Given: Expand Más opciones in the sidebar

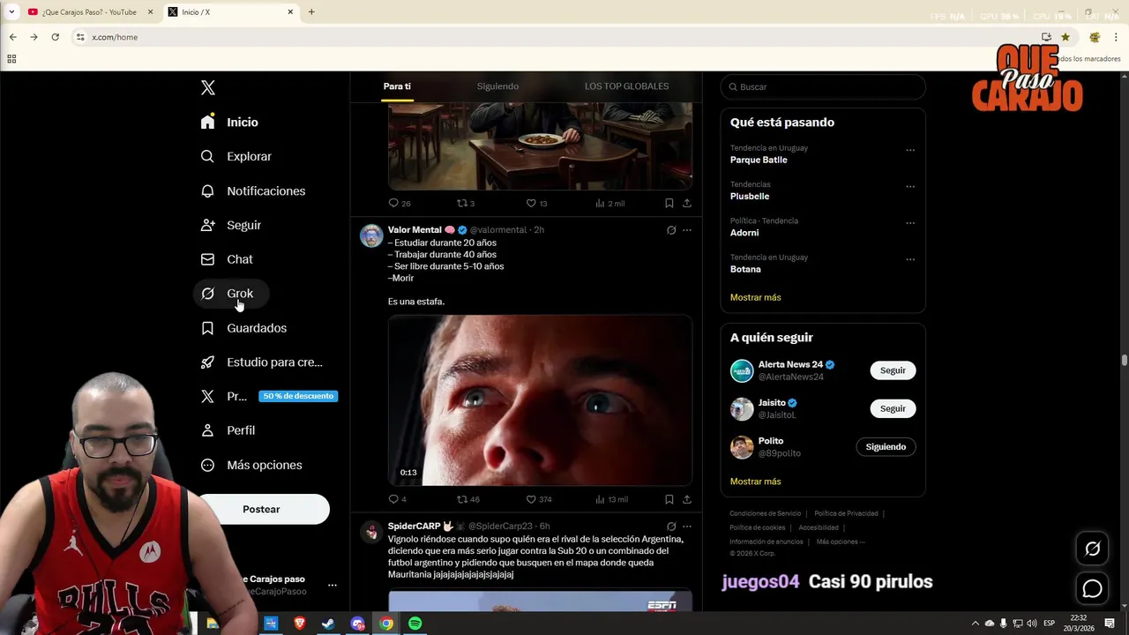Looking at the screenshot, I should [x=251, y=465].
